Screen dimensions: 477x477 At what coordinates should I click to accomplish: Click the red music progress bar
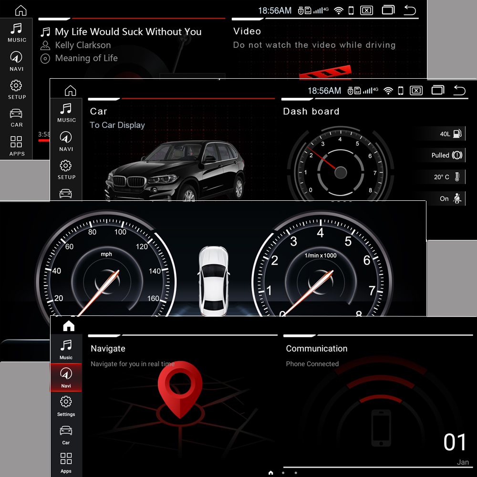[44, 140]
